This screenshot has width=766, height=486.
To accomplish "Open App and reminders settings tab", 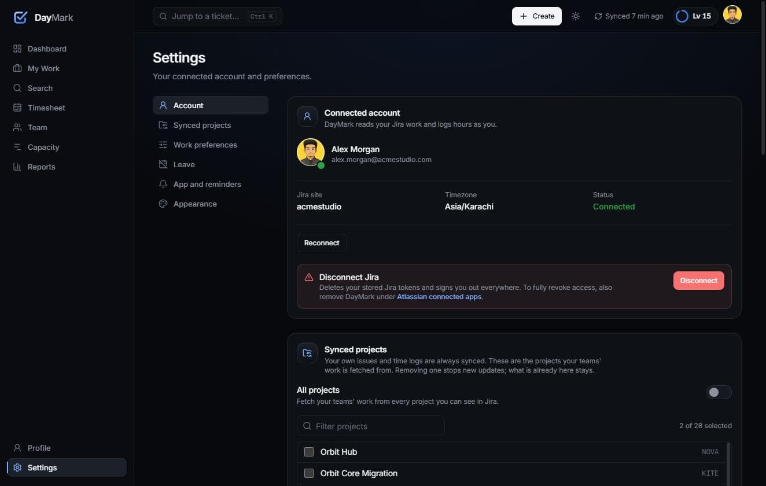I will pyautogui.click(x=211, y=184).
